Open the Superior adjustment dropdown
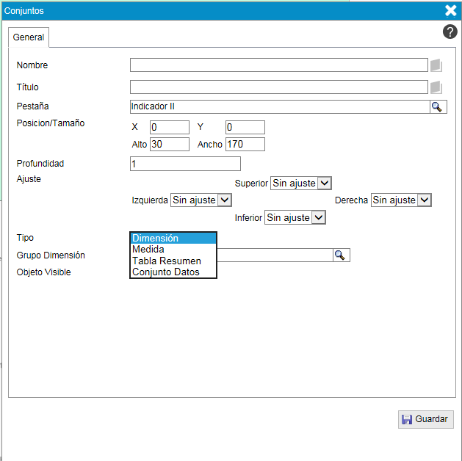This screenshot has height=461, width=462. point(301,184)
